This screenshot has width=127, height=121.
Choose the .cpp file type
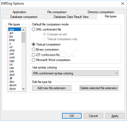pyautogui.click(x=15, y=61)
